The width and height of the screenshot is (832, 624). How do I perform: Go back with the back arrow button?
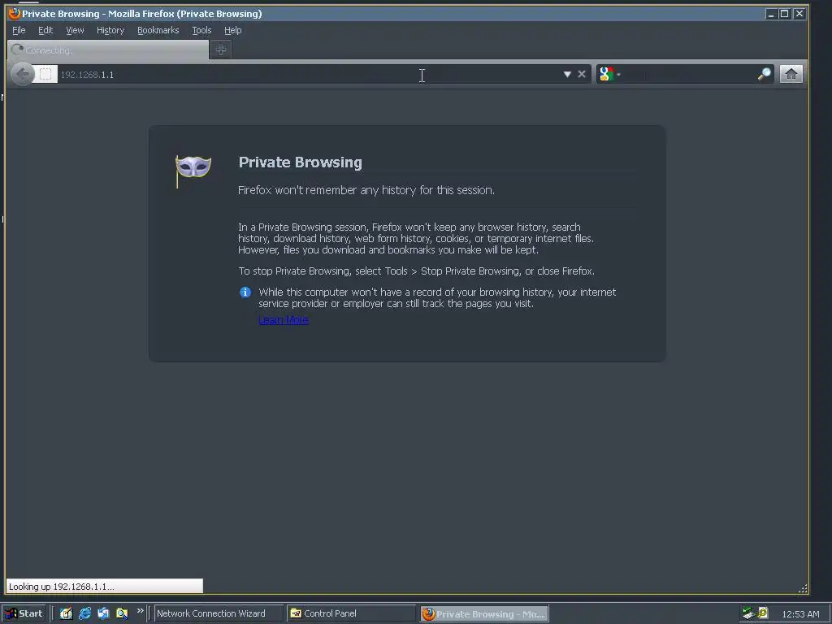(x=22, y=74)
